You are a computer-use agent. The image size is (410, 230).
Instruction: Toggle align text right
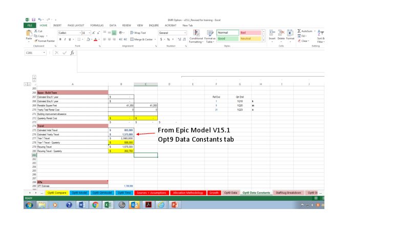(114, 39)
